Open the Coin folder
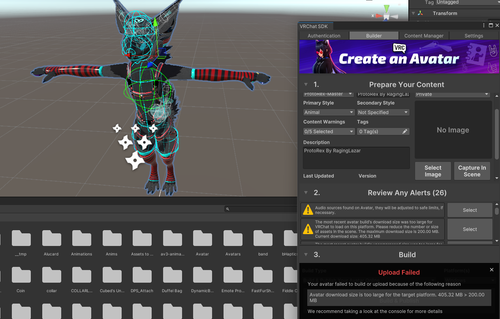 point(21,276)
